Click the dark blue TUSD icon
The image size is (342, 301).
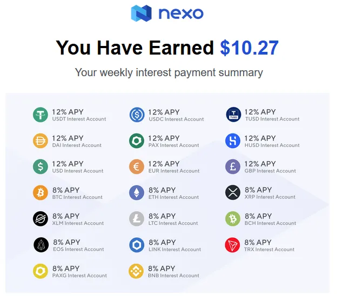(233, 115)
